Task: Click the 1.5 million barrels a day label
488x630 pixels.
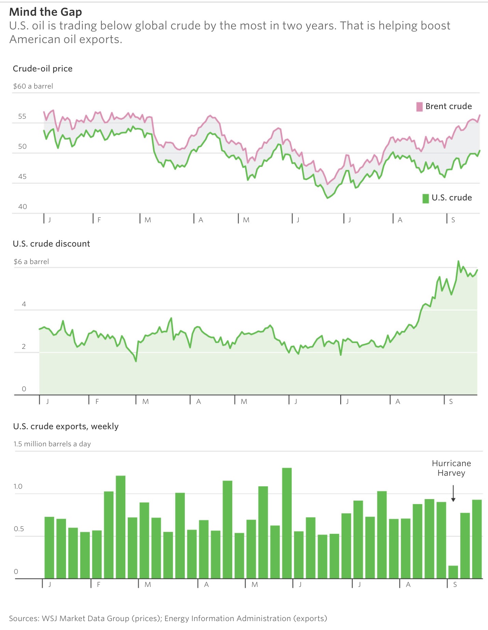Action: point(52,444)
